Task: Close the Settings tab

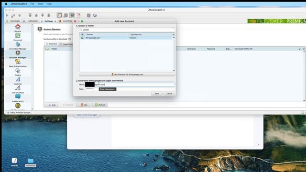Action: [55, 21]
